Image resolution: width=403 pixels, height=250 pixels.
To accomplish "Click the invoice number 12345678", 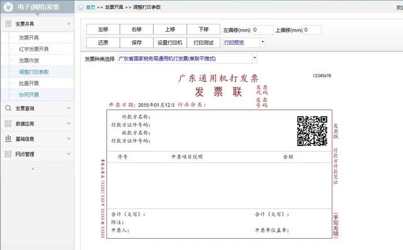I will pos(322,76).
